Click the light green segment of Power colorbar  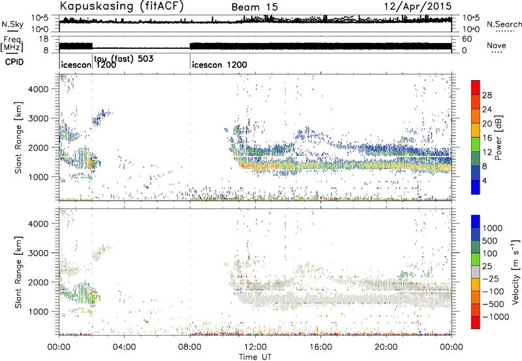click(476, 144)
